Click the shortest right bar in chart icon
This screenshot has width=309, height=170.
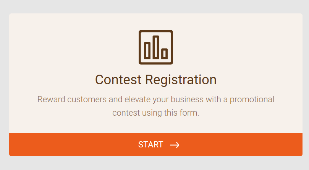click(x=165, y=54)
